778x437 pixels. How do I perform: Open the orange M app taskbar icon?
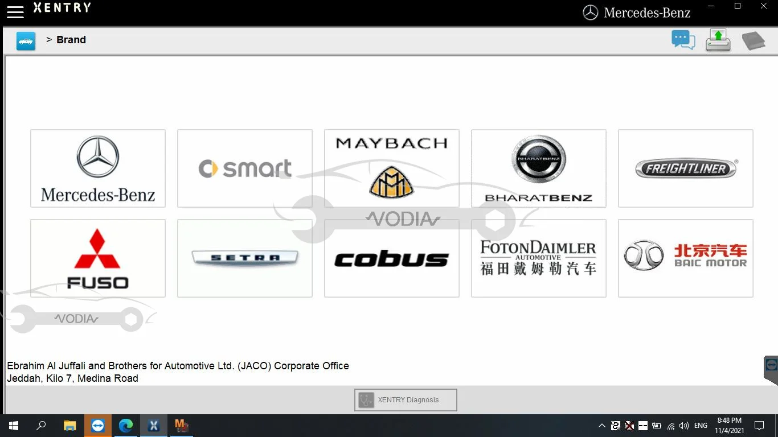[182, 426]
